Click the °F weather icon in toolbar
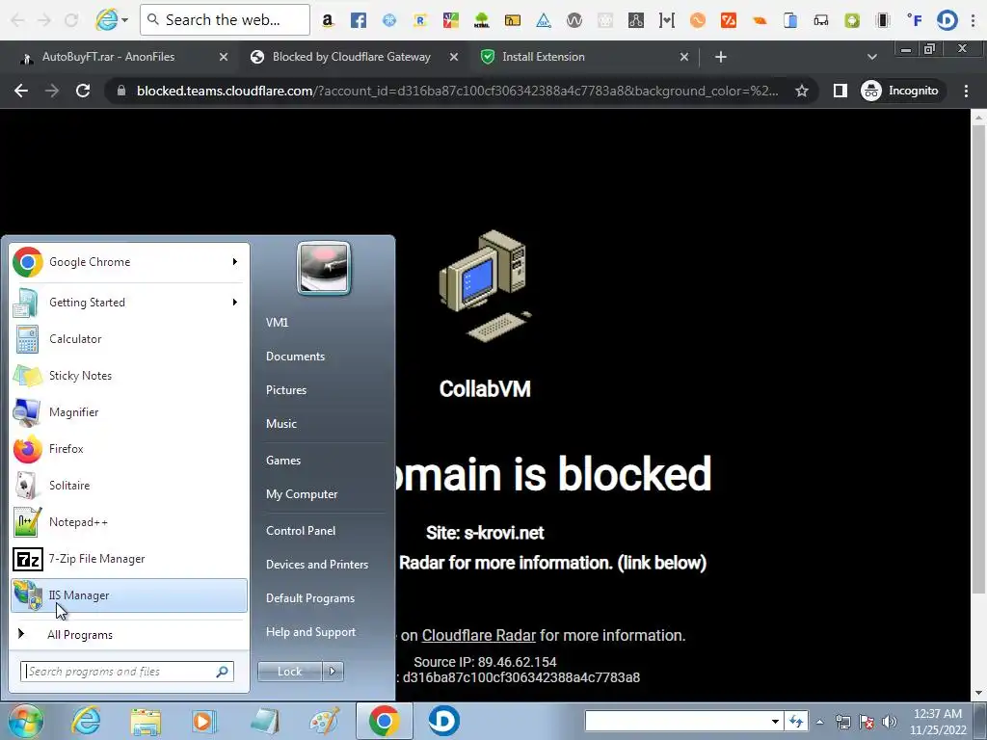Viewport: 987px width, 740px height. click(x=915, y=21)
